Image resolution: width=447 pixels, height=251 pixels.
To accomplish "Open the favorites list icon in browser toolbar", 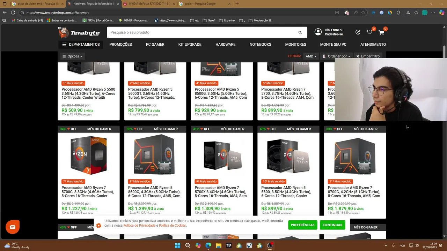I will pos(416,13).
